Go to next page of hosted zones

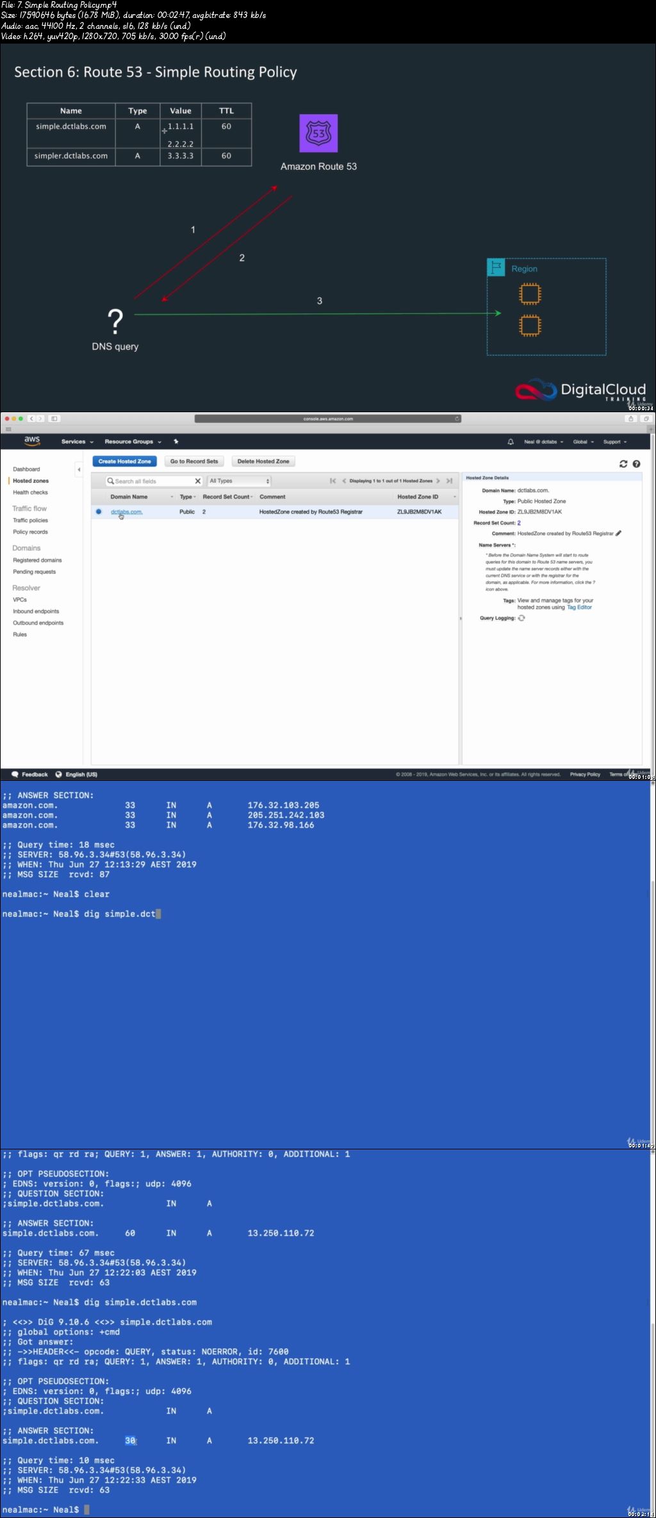click(x=438, y=481)
